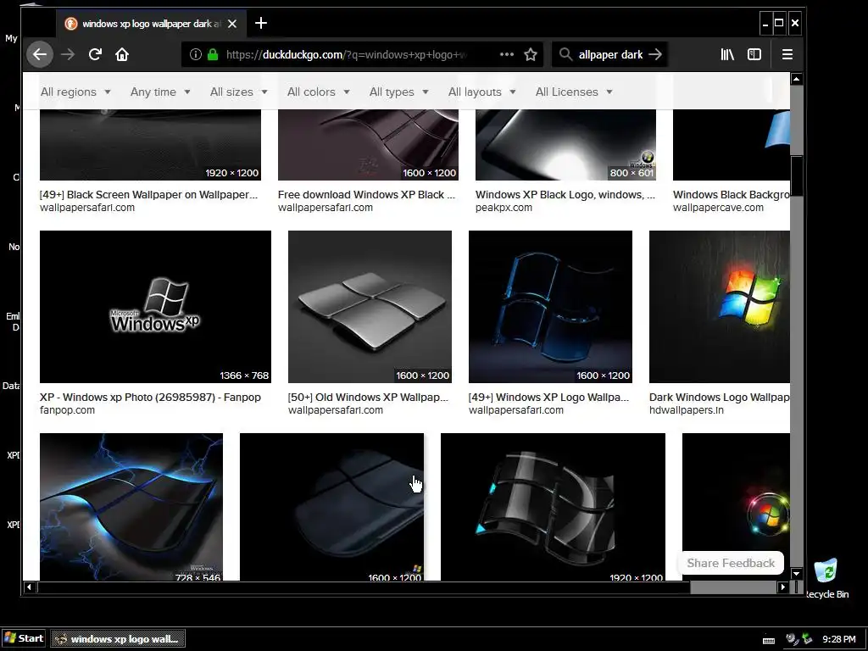Expand the All colors filter
The image size is (868, 651).
click(319, 92)
